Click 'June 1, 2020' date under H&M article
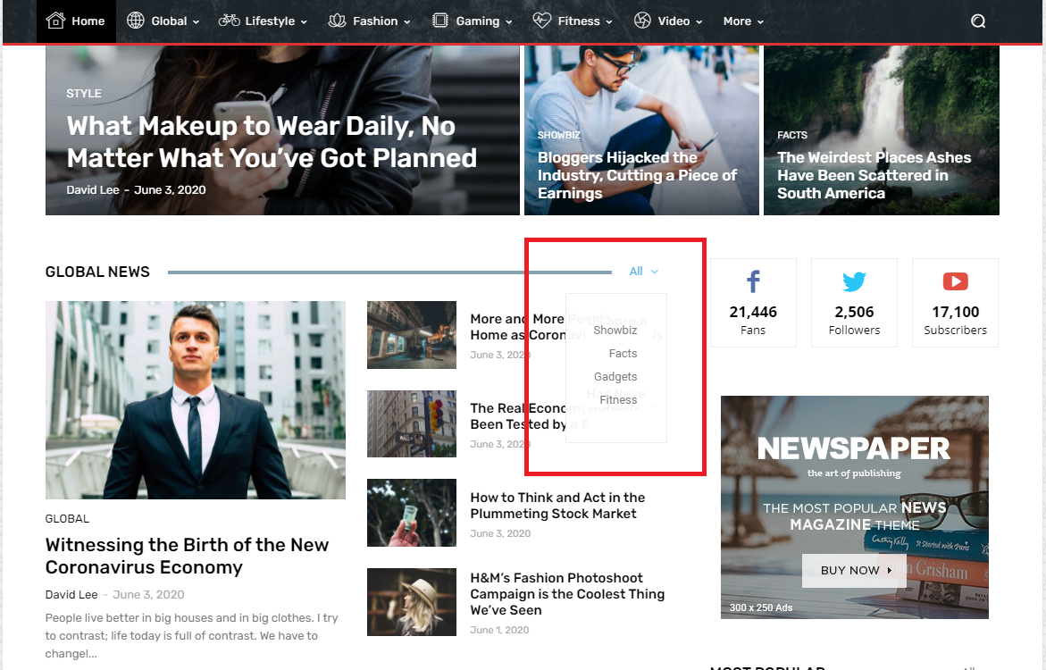 pos(499,630)
